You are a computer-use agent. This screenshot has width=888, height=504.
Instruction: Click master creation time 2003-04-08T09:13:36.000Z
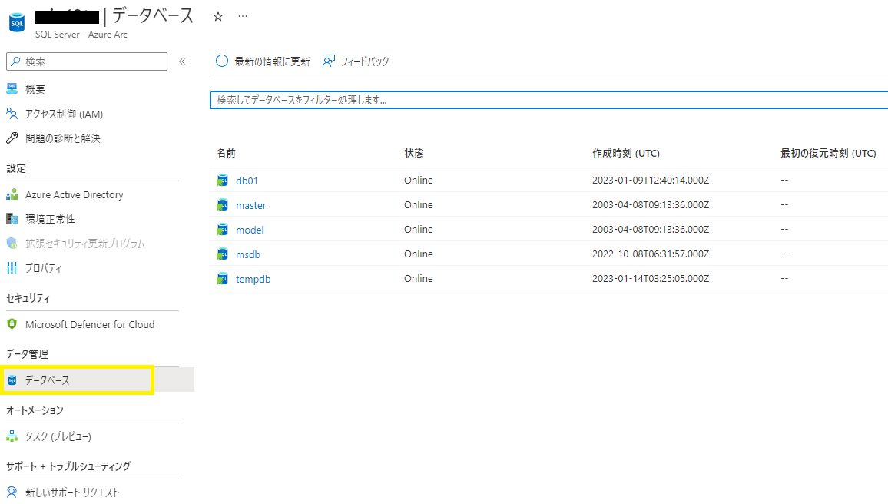[651, 204]
